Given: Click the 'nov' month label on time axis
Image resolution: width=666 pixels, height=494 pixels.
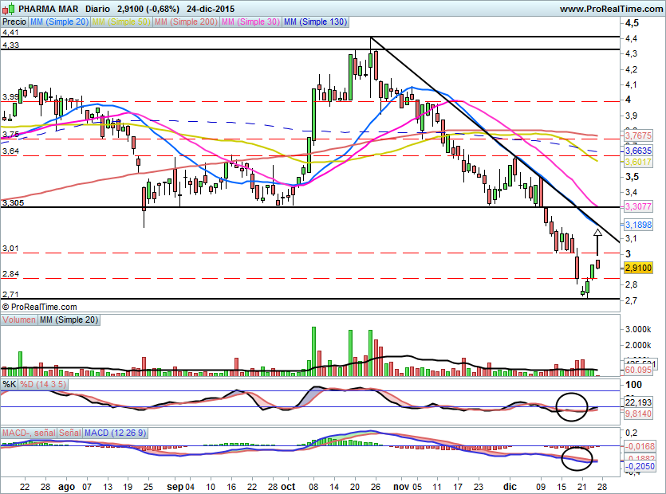Looking at the screenshot, I should pos(401,487).
